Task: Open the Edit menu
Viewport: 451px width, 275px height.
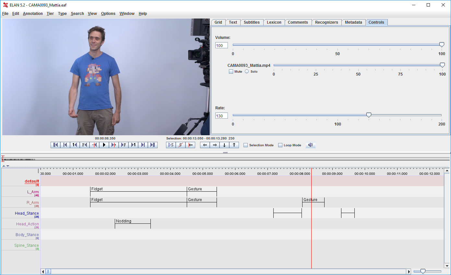Action: (16, 14)
